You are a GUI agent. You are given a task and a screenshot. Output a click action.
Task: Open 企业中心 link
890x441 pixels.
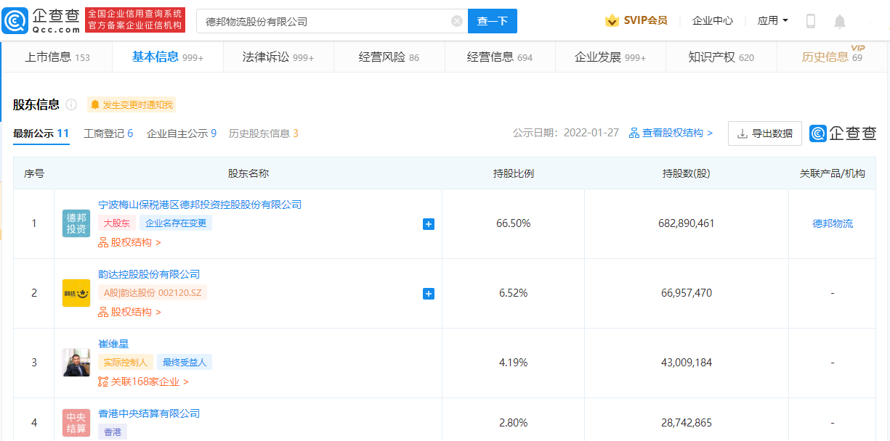pyautogui.click(x=713, y=21)
